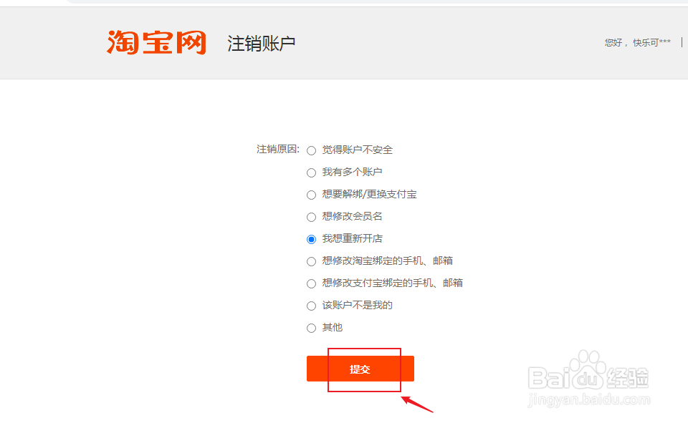Click the orange 提交 submit button
The width and height of the screenshot is (688, 423).
tap(360, 369)
